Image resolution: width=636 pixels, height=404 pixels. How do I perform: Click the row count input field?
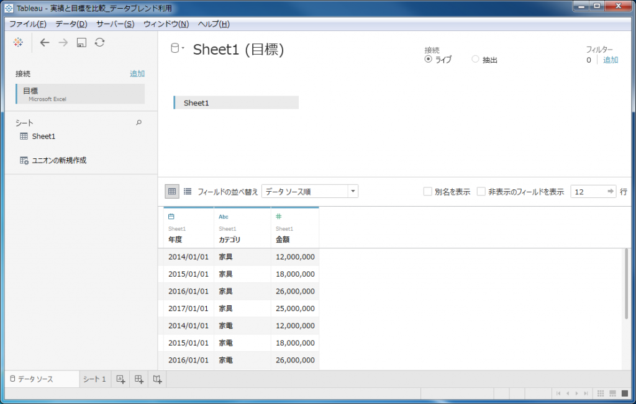586,192
